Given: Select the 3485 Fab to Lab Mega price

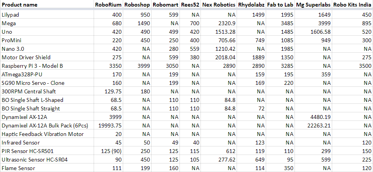Looking at the screenshot, I should coord(281,23).
